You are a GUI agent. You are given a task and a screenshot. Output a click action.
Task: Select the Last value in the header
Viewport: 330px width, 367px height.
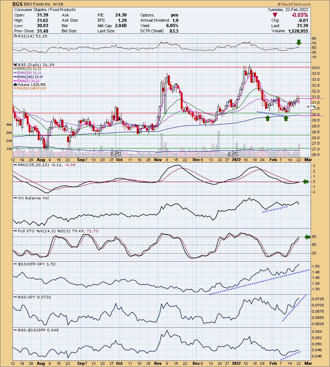click(x=302, y=26)
